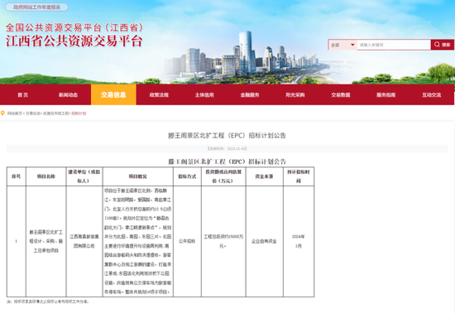
Task: Click the 江西南昌旅游集团有限公司 cell
Action: [84, 241]
